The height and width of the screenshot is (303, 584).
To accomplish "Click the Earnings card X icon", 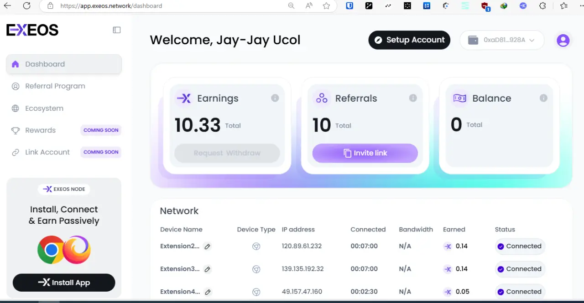I will [184, 98].
